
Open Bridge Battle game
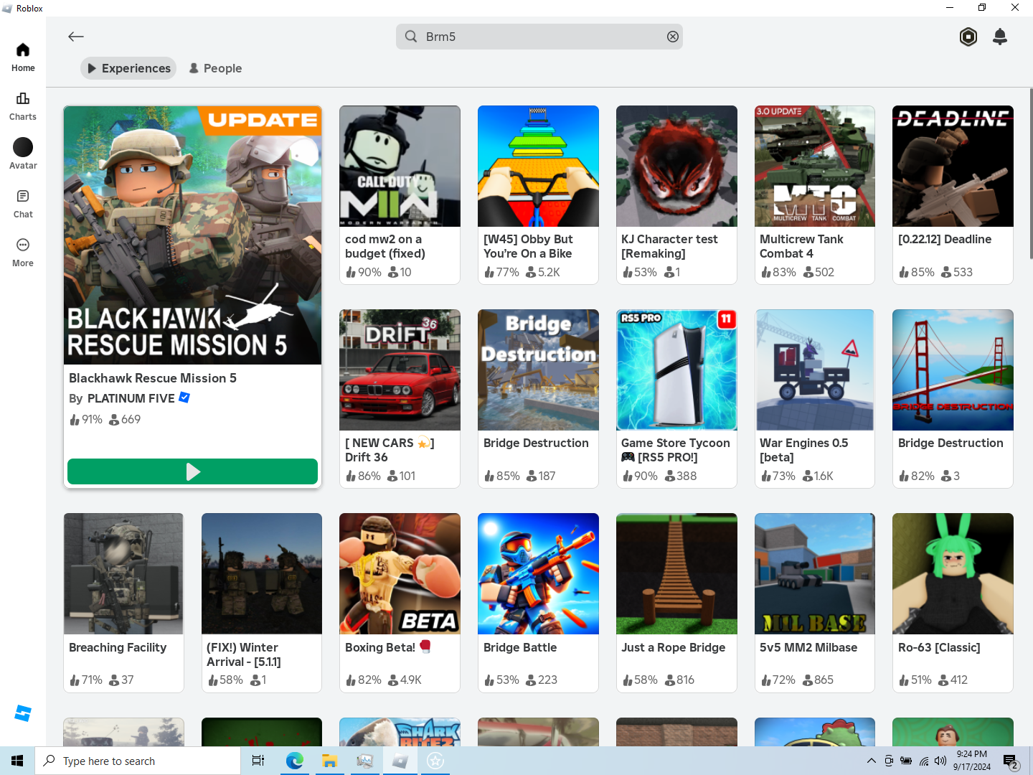(x=538, y=603)
